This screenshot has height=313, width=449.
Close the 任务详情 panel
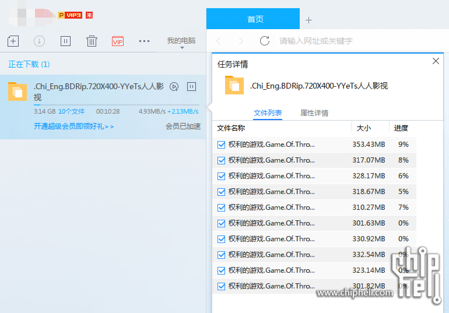[x=436, y=61]
